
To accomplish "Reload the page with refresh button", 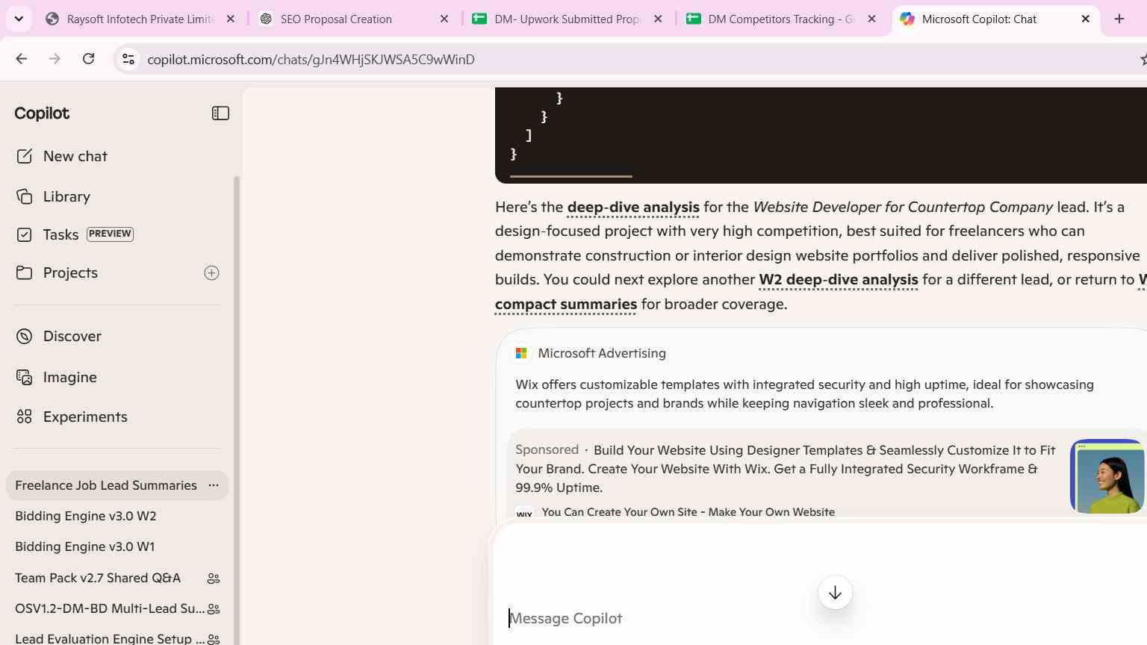I will [88, 59].
